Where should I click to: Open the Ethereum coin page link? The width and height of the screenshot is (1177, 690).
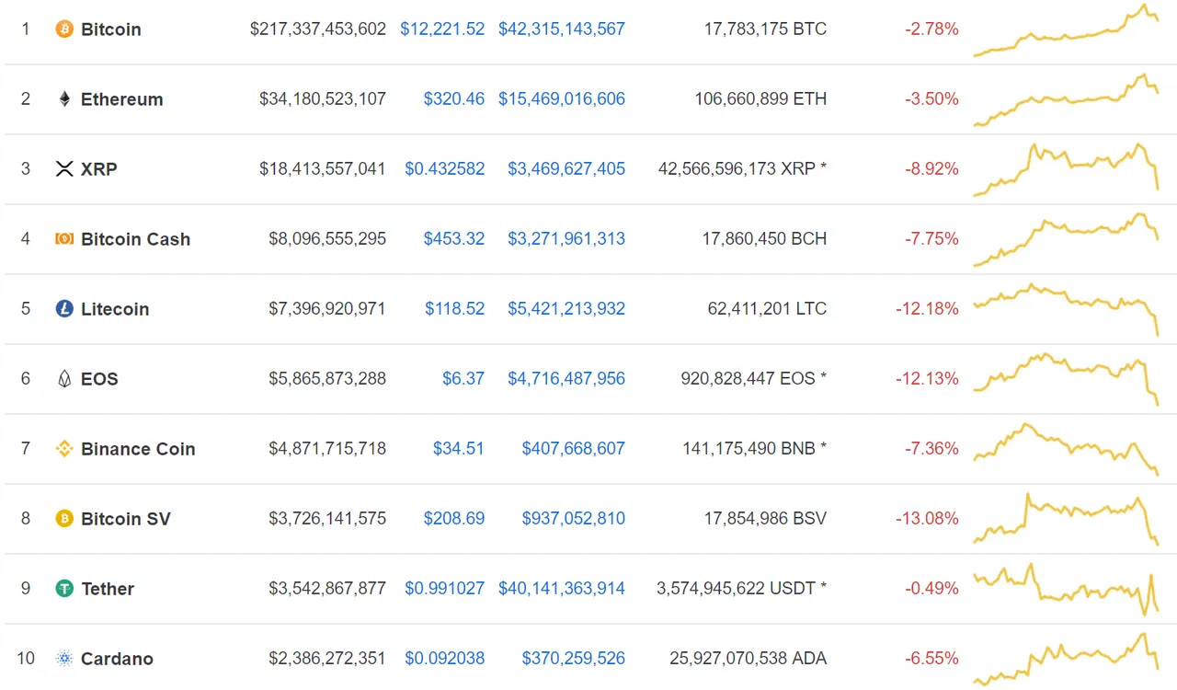click(122, 99)
